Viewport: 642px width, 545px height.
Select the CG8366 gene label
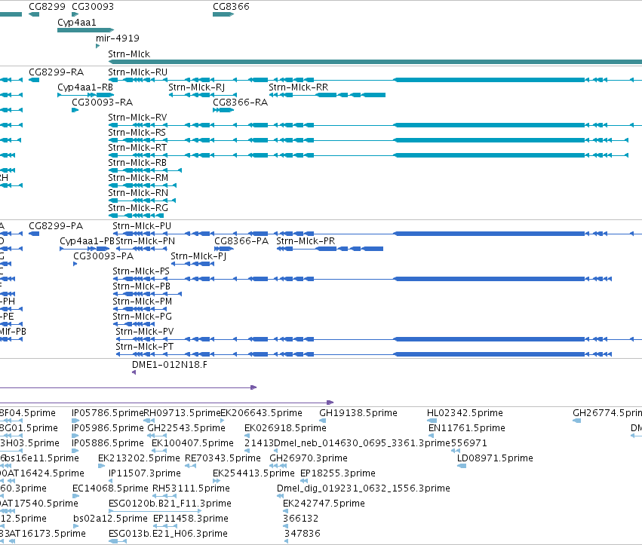pos(231,7)
